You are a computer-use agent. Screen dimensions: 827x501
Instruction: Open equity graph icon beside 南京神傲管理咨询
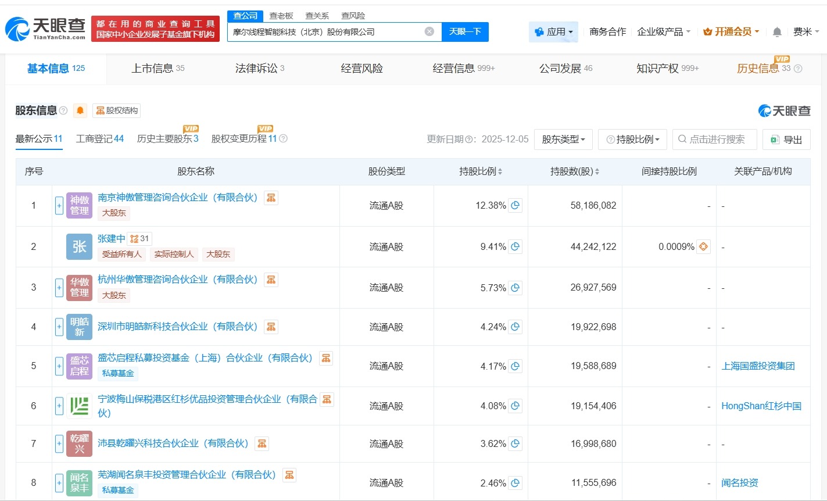[271, 198]
